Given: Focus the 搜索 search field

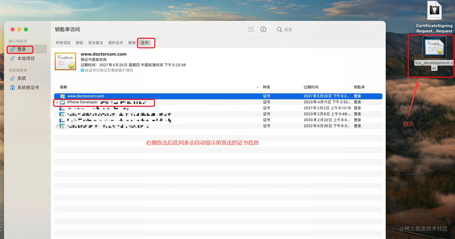Looking at the screenshot, I should [x=327, y=29].
